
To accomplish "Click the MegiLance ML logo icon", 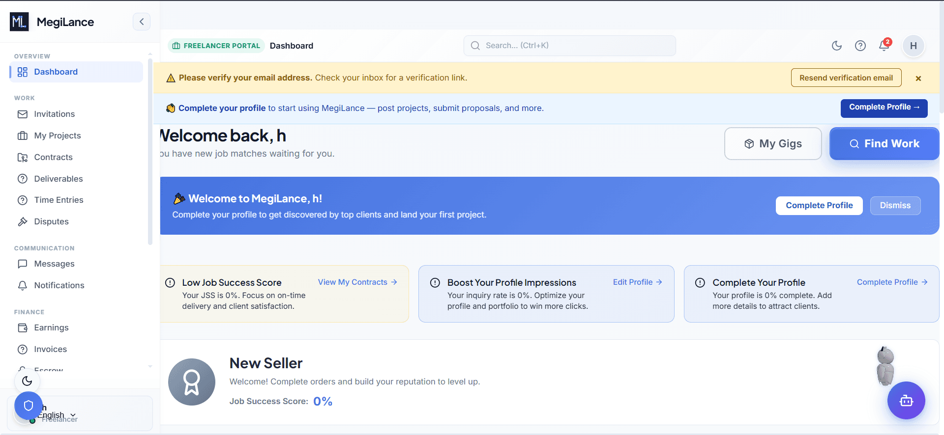I will tap(19, 22).
